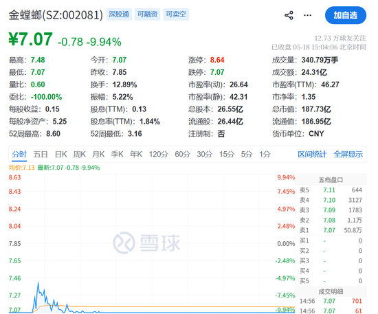Click the 14:56 trade row with volume 61
The width and height of the screenshot is (378, 314).
coord(331,311)
